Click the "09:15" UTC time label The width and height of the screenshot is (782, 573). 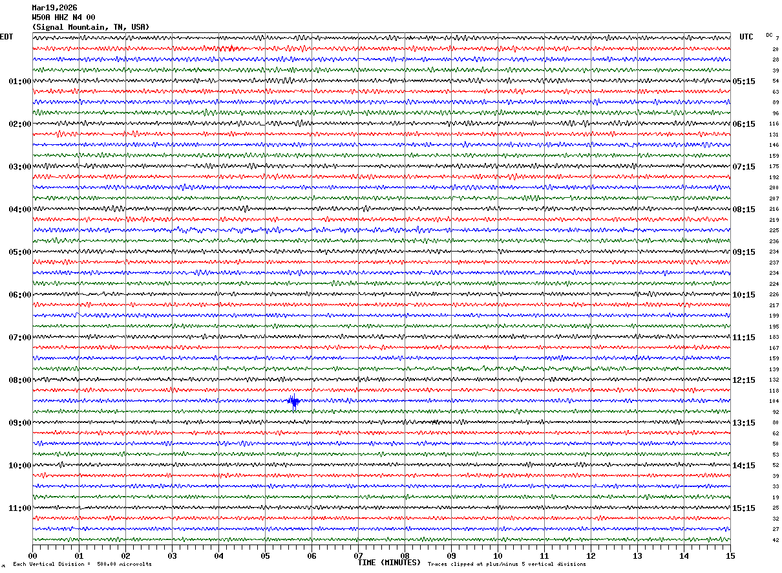tap(744, 252)
